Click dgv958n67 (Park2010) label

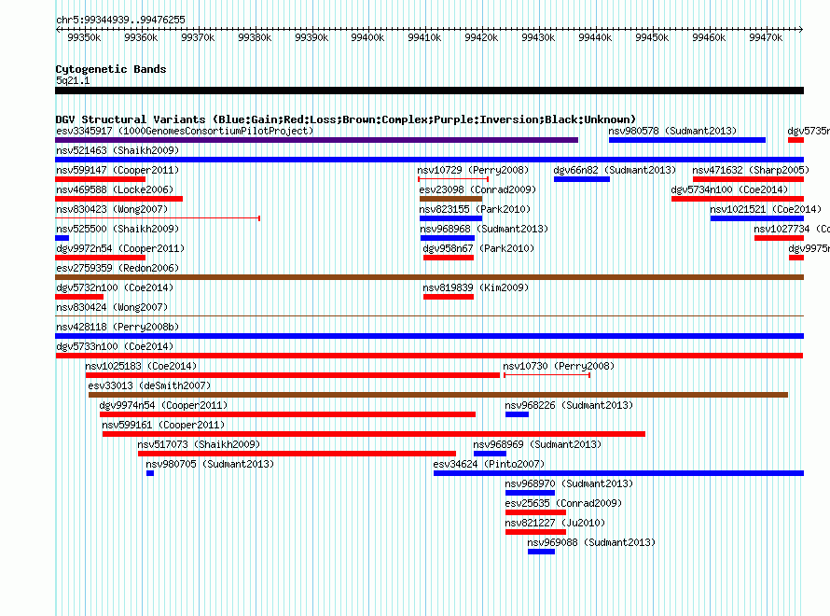pyautogui.click(x=478, y=248)
